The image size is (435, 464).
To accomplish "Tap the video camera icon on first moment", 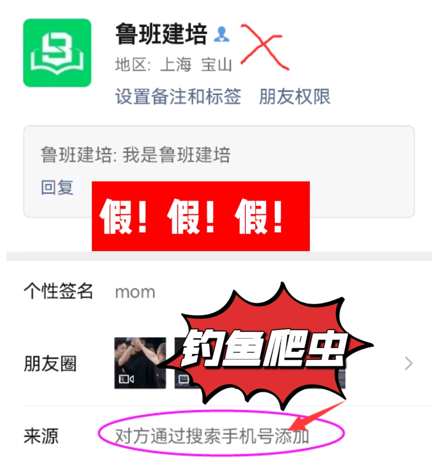I will [x=126, y=379].
